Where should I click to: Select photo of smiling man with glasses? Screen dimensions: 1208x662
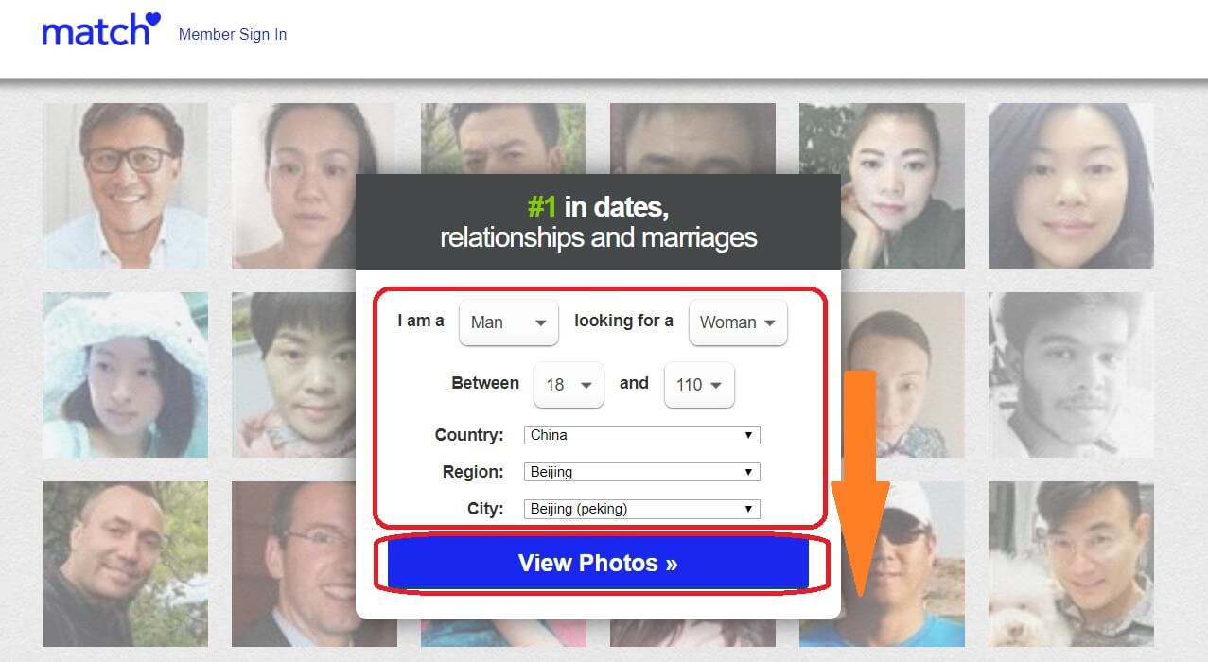tap(125, 185)
